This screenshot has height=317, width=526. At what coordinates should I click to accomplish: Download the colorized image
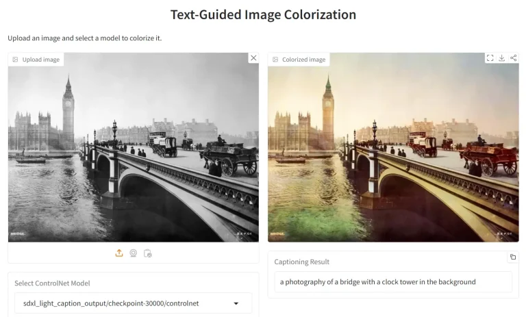(501, 58)
